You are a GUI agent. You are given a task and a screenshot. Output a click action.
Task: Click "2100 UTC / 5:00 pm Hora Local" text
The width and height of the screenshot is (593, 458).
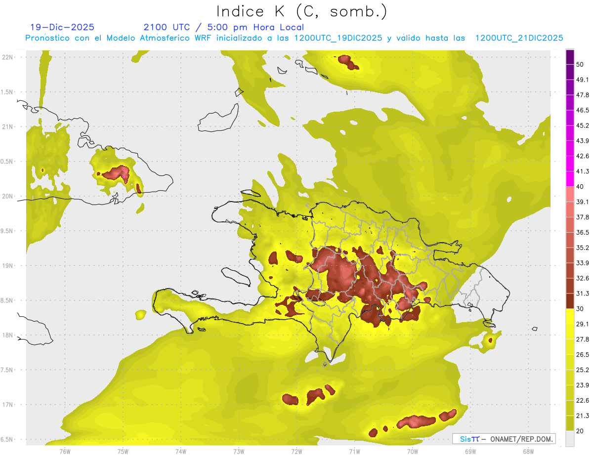click(x=224, y=27)
